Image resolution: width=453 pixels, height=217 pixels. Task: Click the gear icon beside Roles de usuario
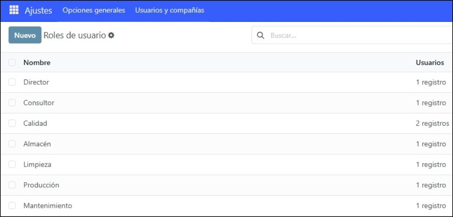point(111,35)
